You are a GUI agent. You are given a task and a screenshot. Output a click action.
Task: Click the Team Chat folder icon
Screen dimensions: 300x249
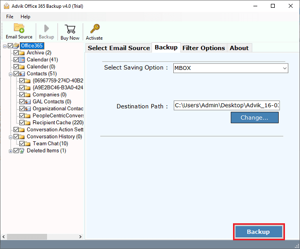28,144
